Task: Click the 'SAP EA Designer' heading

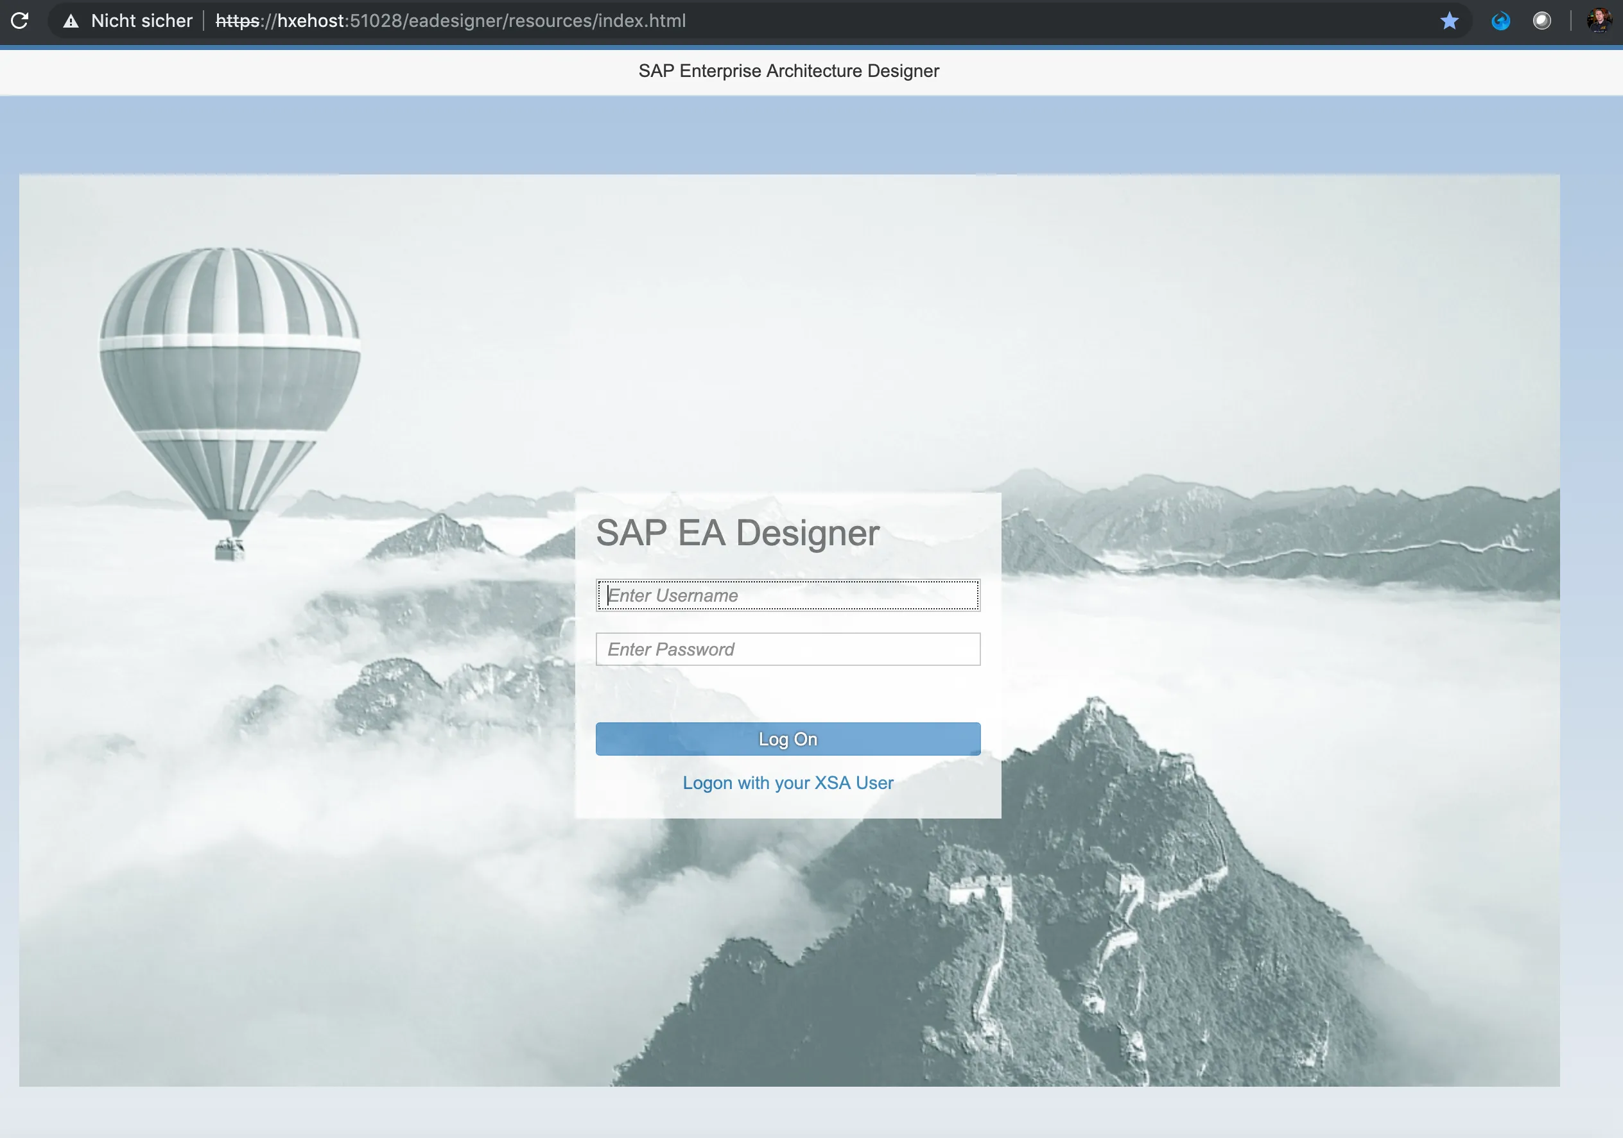Action: click(x=737, y=532)
